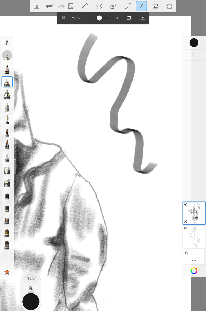Open brush properties slider icon
Viewport: 206px width, 311px height.
7,42
